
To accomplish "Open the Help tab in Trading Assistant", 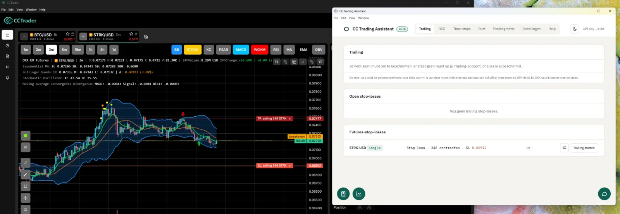I will (552, 29).
